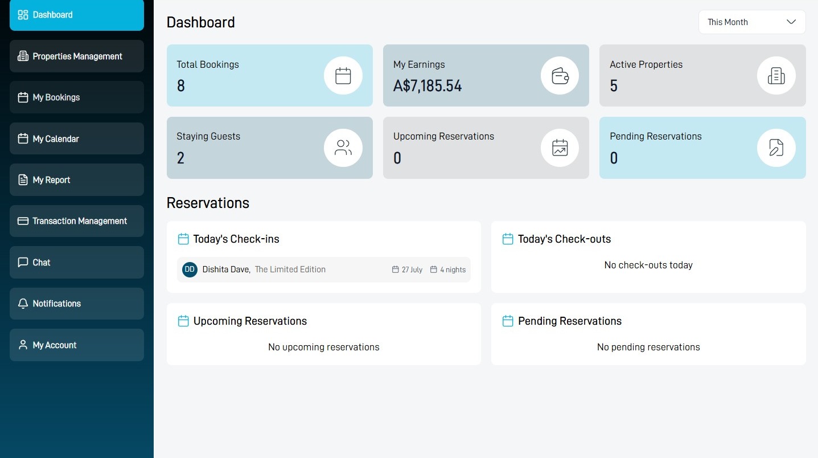Open My Bookings in the sidebar

(x=77, y=97)
